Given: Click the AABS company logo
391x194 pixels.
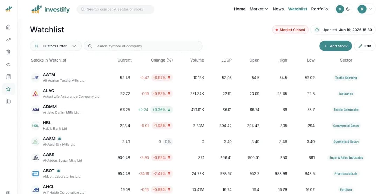Looking at the screenshot, I should 36,157.
